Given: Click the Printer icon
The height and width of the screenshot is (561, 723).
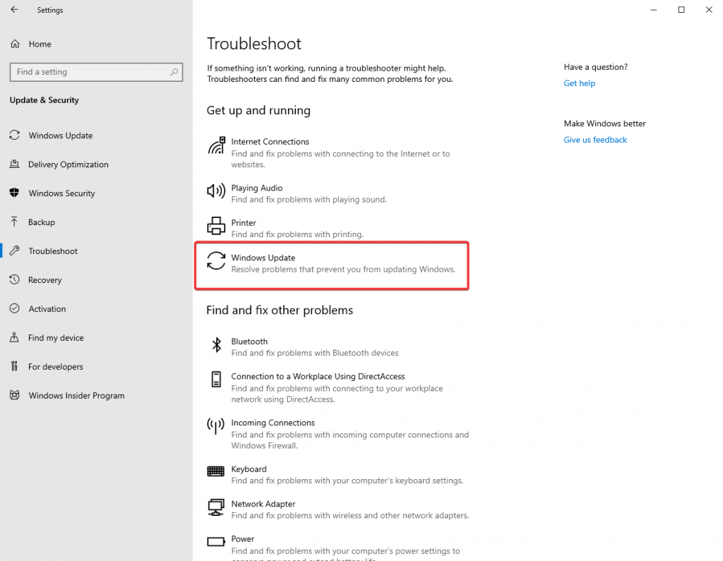Looking at the screenshot, I should 216,225.
